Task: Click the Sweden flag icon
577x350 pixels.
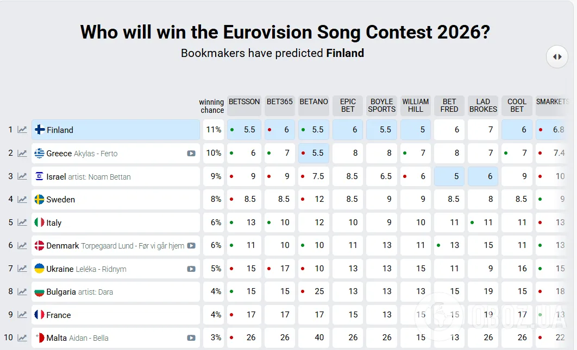Action: coord(40,200)
